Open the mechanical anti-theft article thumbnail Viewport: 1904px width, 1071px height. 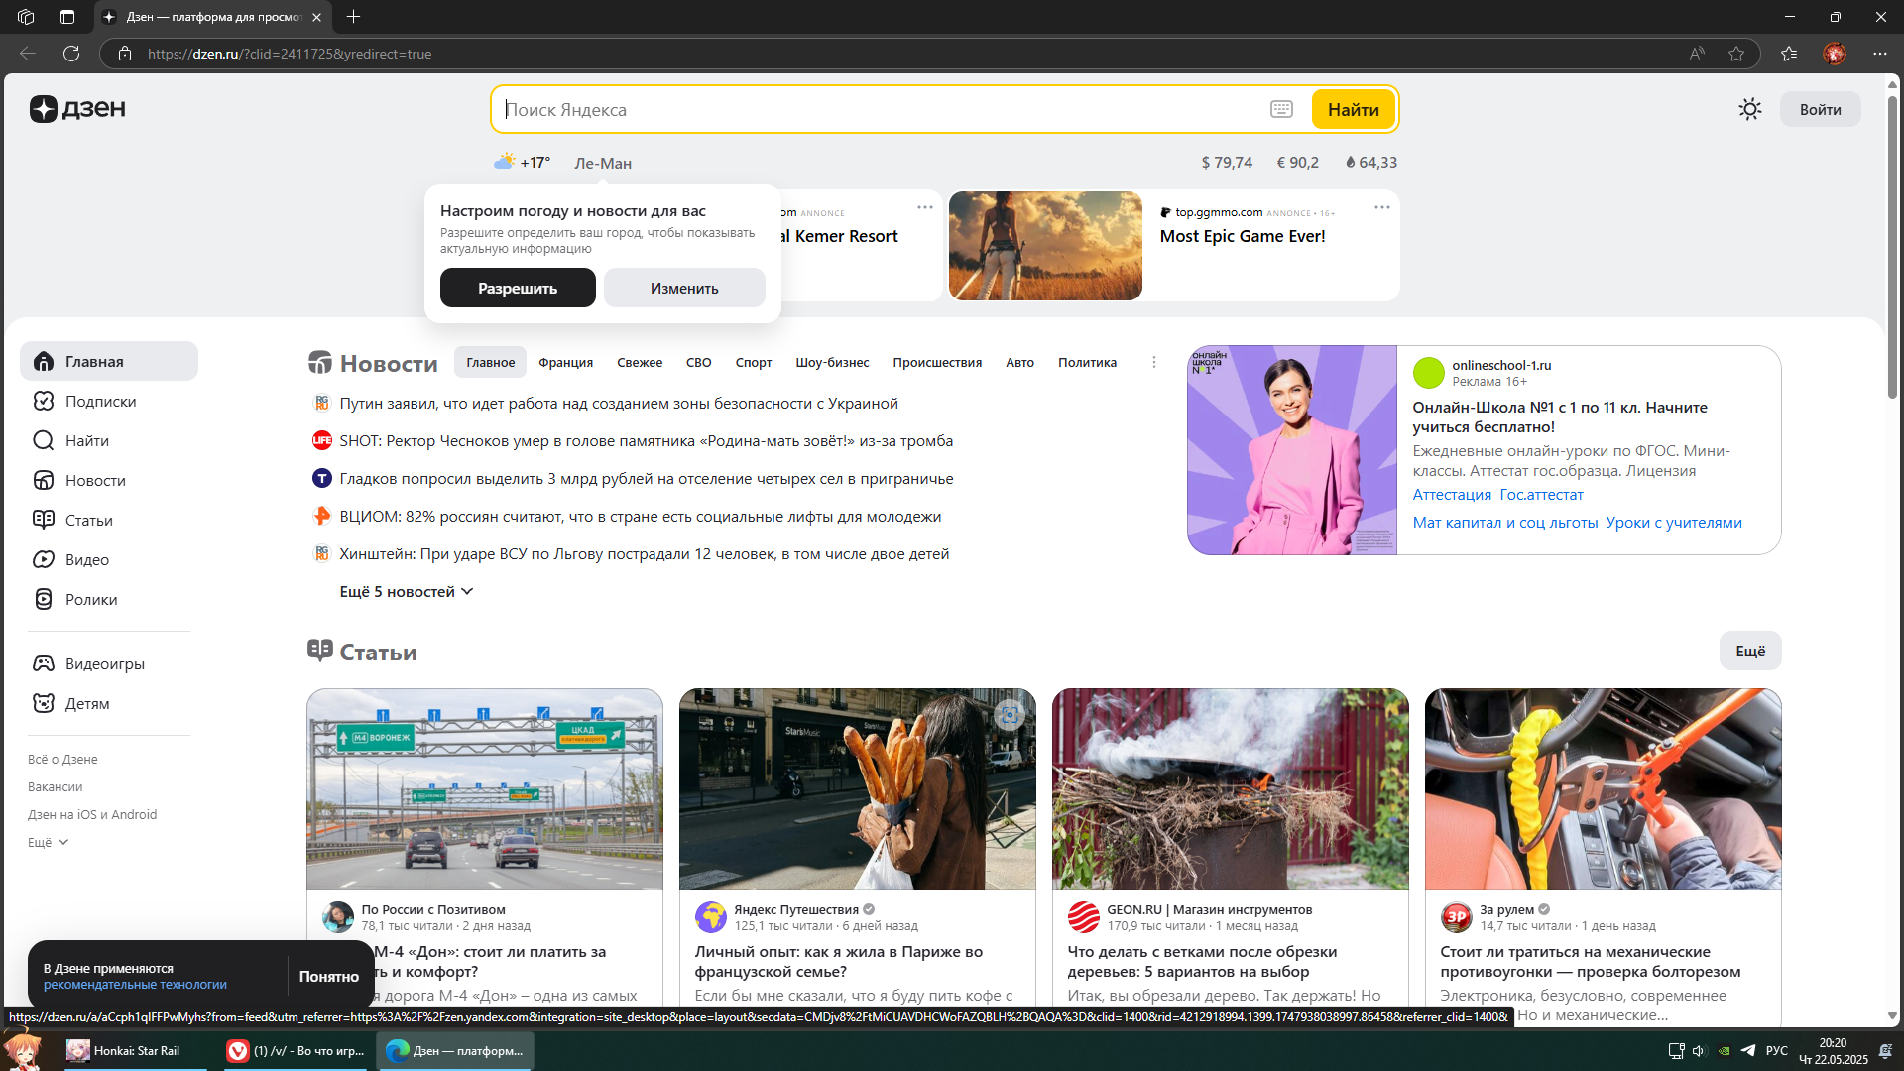pos(1603,788)
